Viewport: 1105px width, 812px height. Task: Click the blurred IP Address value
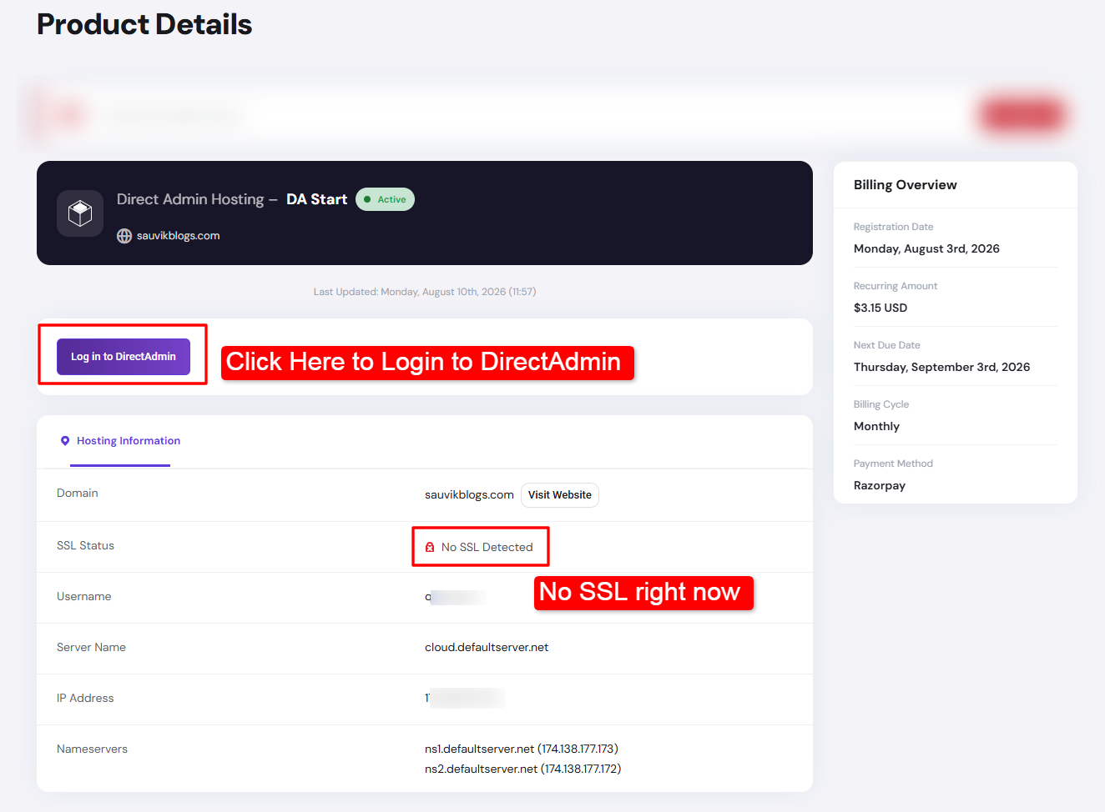pos(465,698)
